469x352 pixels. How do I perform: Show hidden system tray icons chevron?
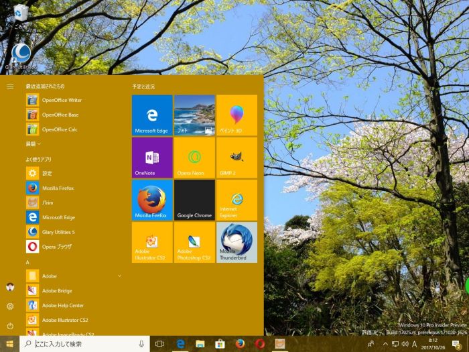click(x=385, y=344)
